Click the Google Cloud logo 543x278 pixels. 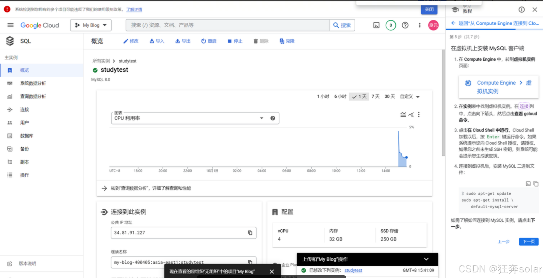click(40, 25)
